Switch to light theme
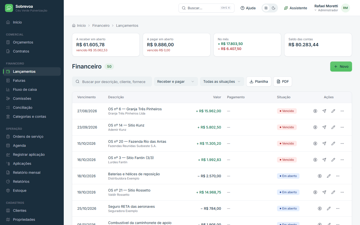 click(x=266, y=8)
